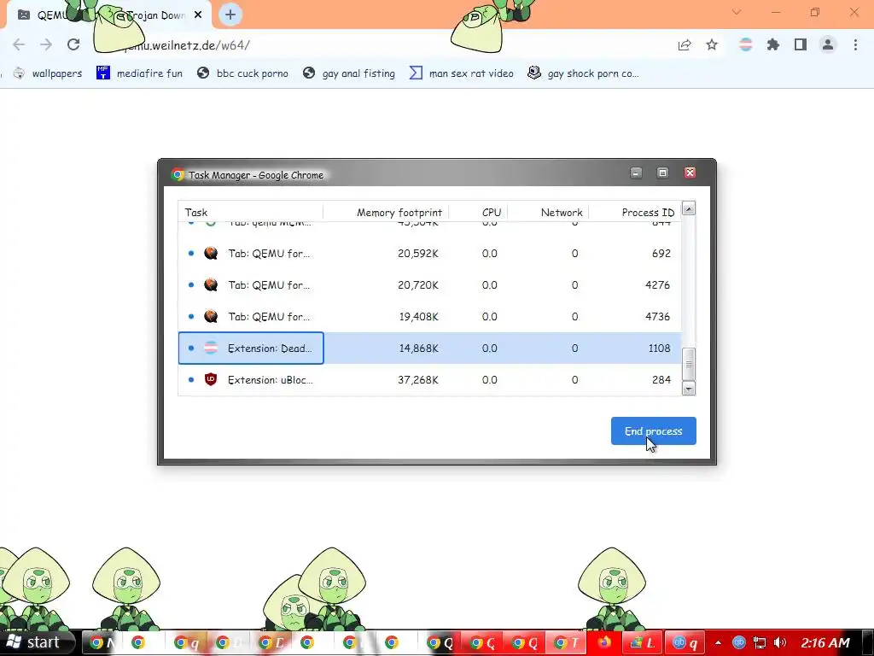Open the wallpapers bookmark
Viewport: 874px width, 656px height.
tap(48, 73)
